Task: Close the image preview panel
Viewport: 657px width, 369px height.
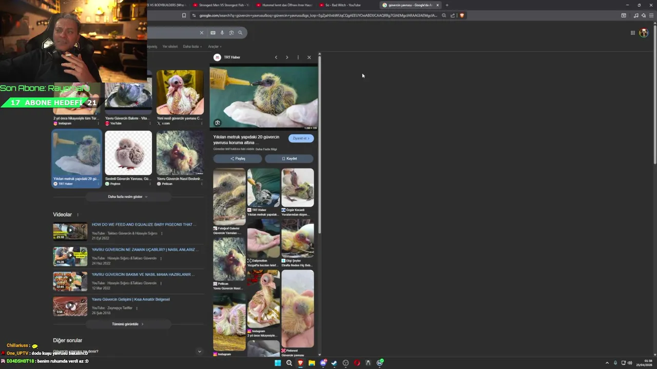Action: [309, 57]
